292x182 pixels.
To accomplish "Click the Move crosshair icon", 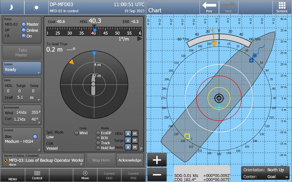I will coord(85,175).
